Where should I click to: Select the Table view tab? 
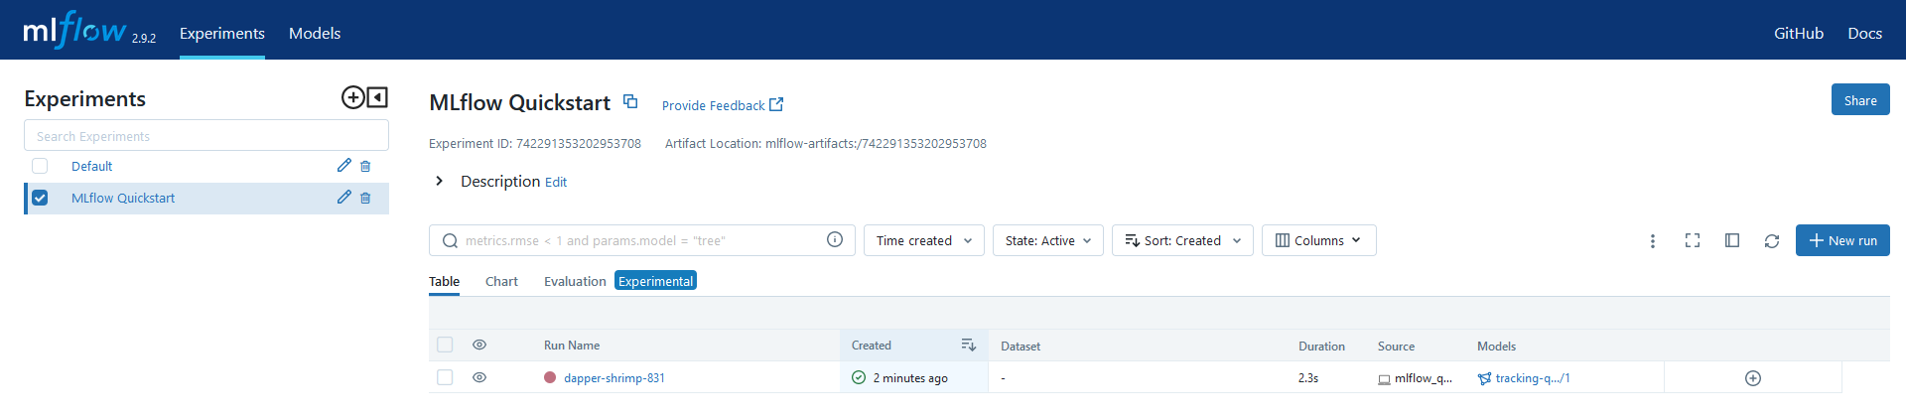(x=444, y=281)
